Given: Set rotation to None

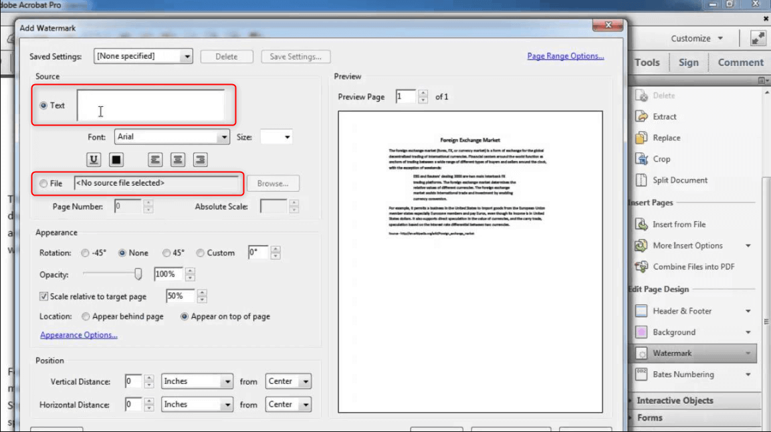Looking at the screenshot, I should click(122, 253).
